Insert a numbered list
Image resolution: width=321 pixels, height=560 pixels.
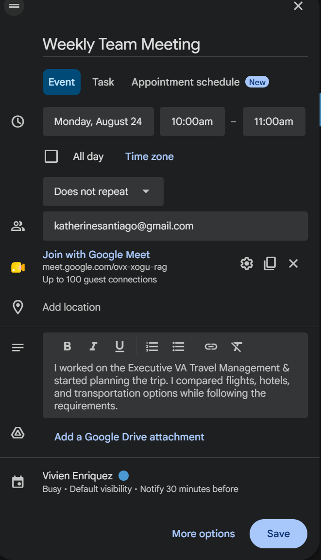pos(152,347)
